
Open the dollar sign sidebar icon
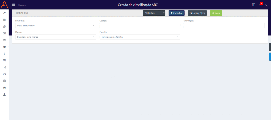4,54
